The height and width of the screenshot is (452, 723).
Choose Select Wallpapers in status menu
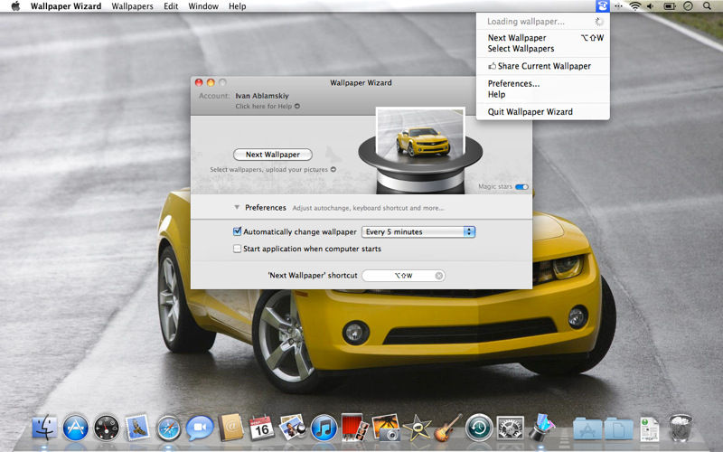pyautogui.click(x=543, y=49)
